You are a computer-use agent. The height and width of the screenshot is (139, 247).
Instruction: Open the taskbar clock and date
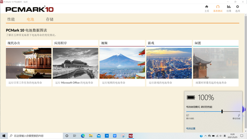[232, 136]
